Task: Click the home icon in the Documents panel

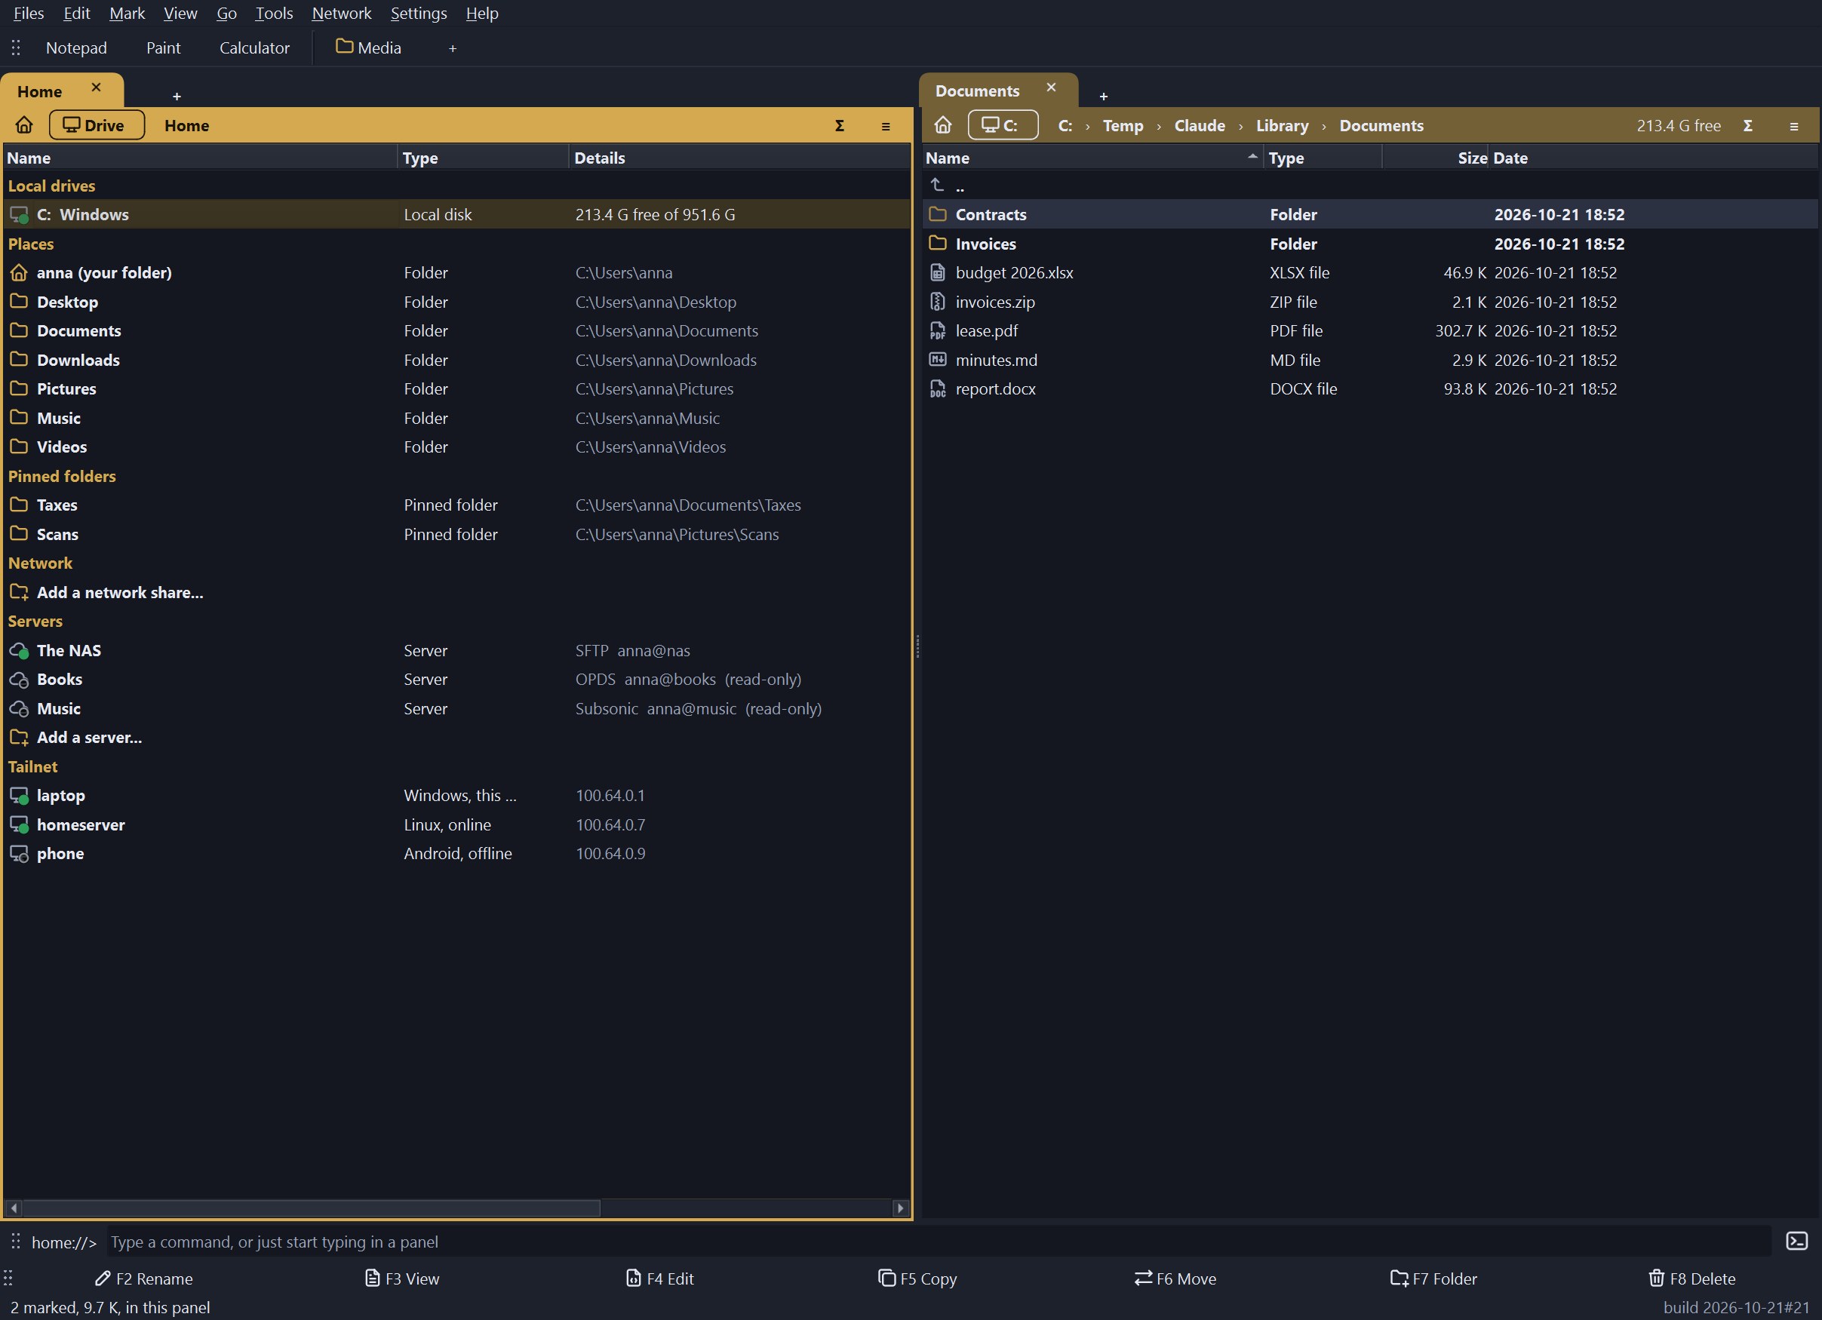Action: [943, 125]
